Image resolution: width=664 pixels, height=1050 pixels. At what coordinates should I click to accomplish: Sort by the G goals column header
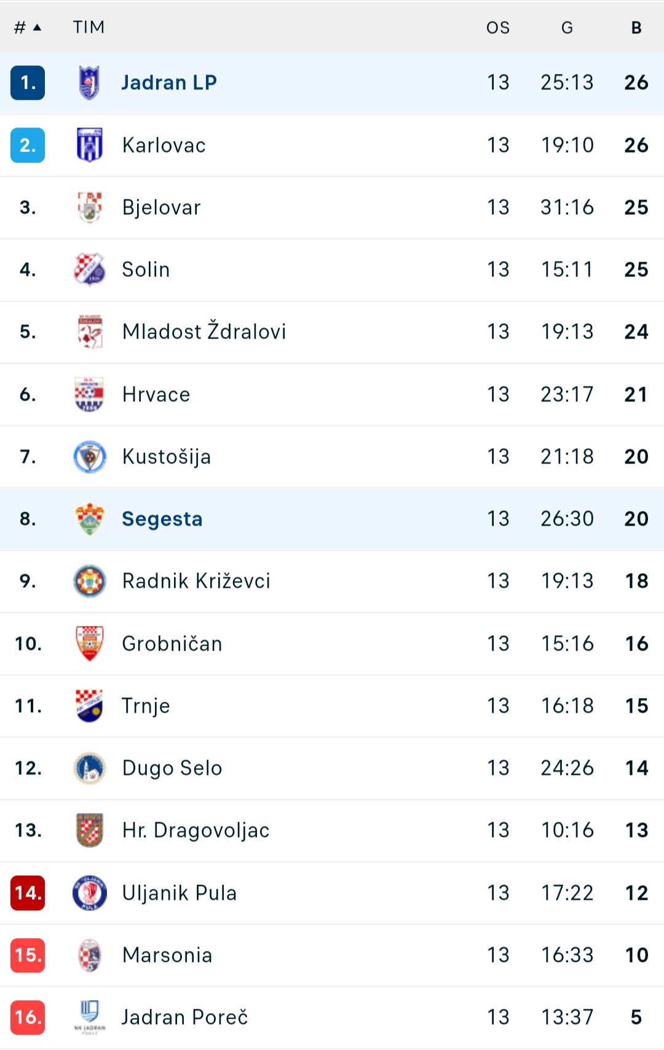pos(567,28)
